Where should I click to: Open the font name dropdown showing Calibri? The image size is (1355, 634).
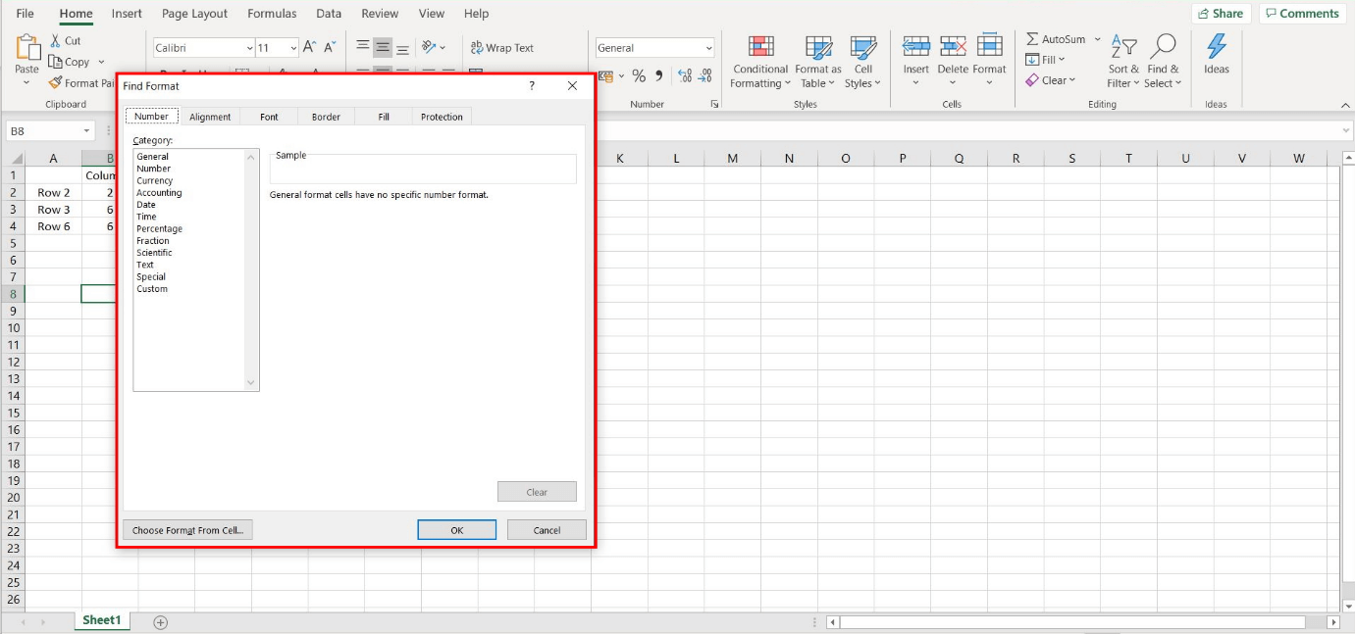point(249,48)
